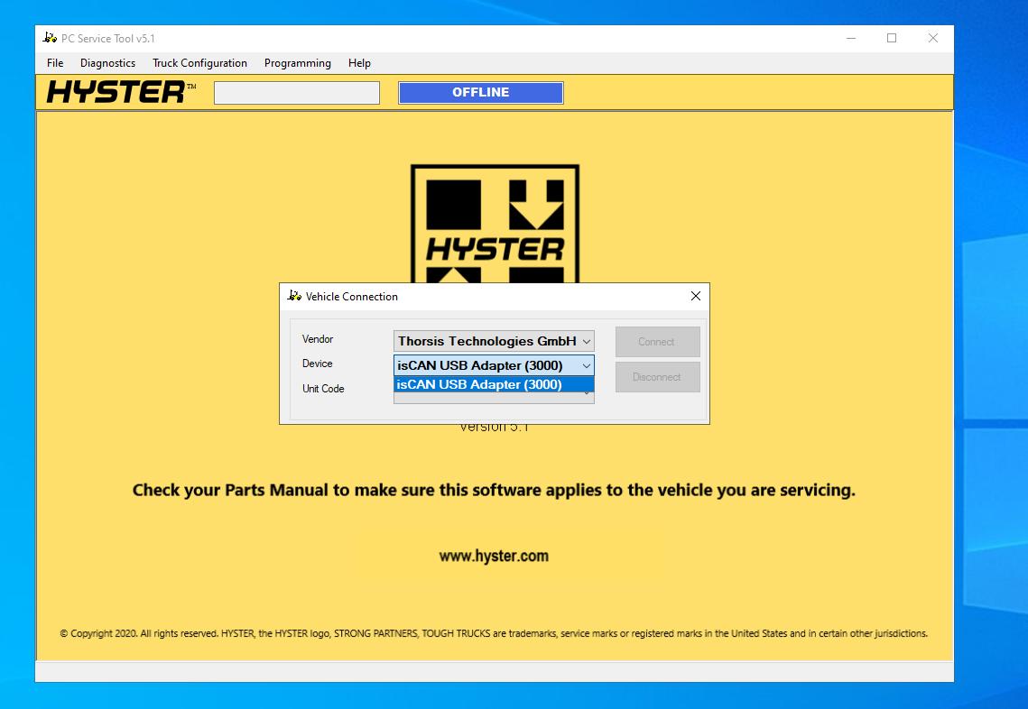Click the Disconnect button

[x=657, y=376]
